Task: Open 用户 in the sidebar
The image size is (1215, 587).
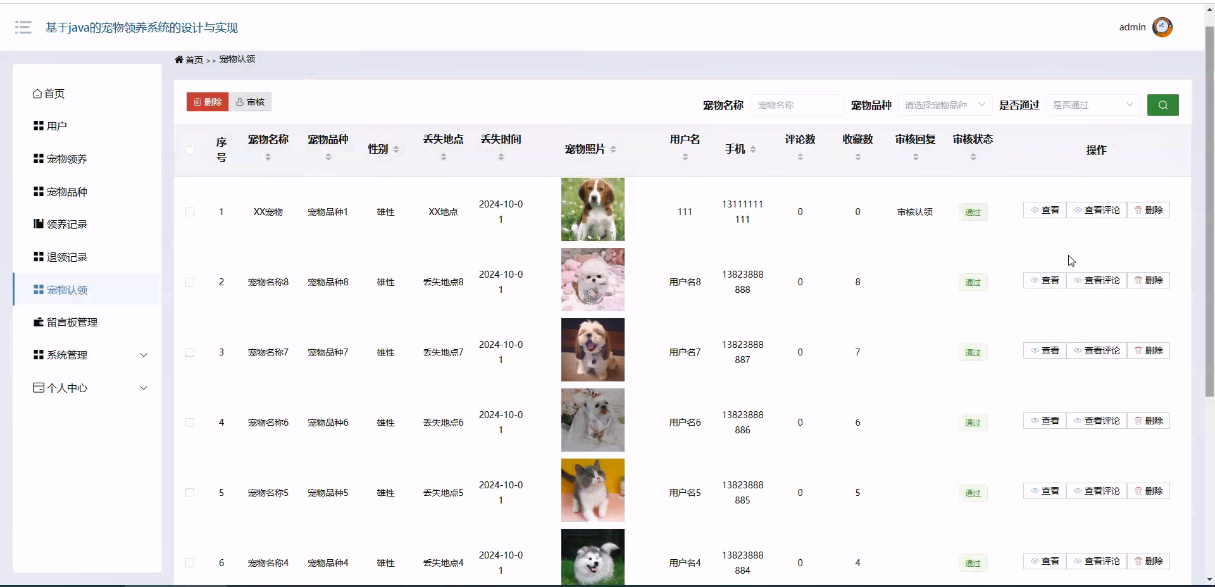Action: pos(87,126)
